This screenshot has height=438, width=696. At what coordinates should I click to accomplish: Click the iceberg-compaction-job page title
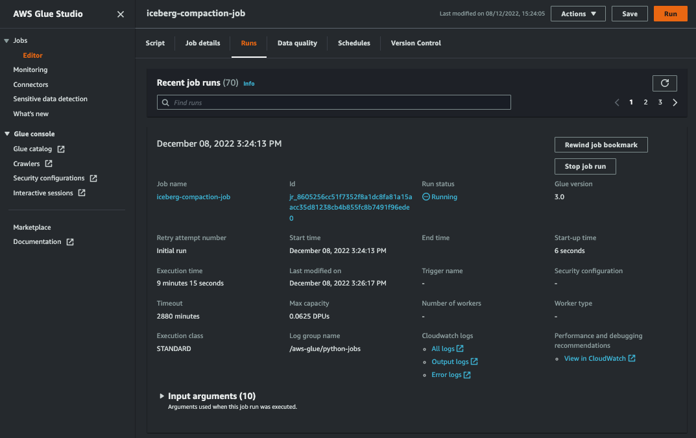[x=196, y=14]
